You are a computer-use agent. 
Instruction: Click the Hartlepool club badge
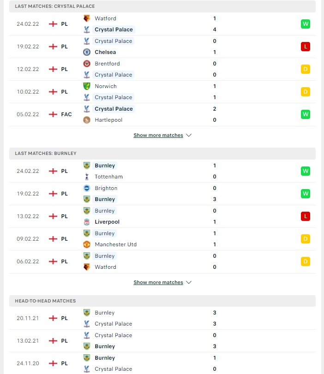pyautogui.click(x=87, y=120)
